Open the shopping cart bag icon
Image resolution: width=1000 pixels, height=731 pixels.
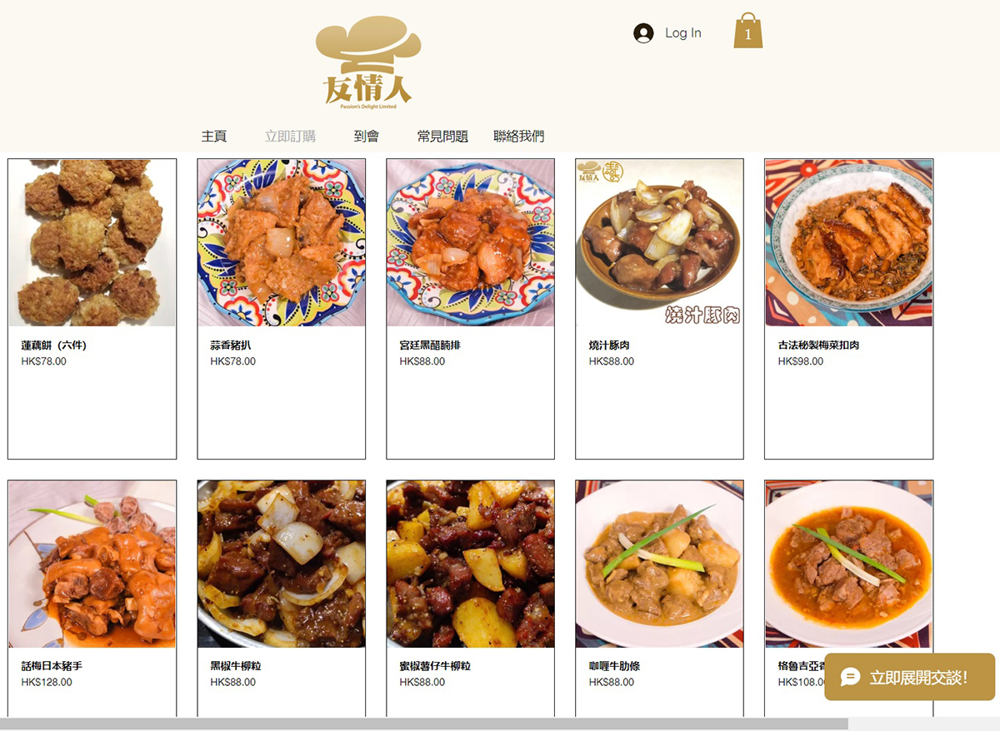coord(747,31)
